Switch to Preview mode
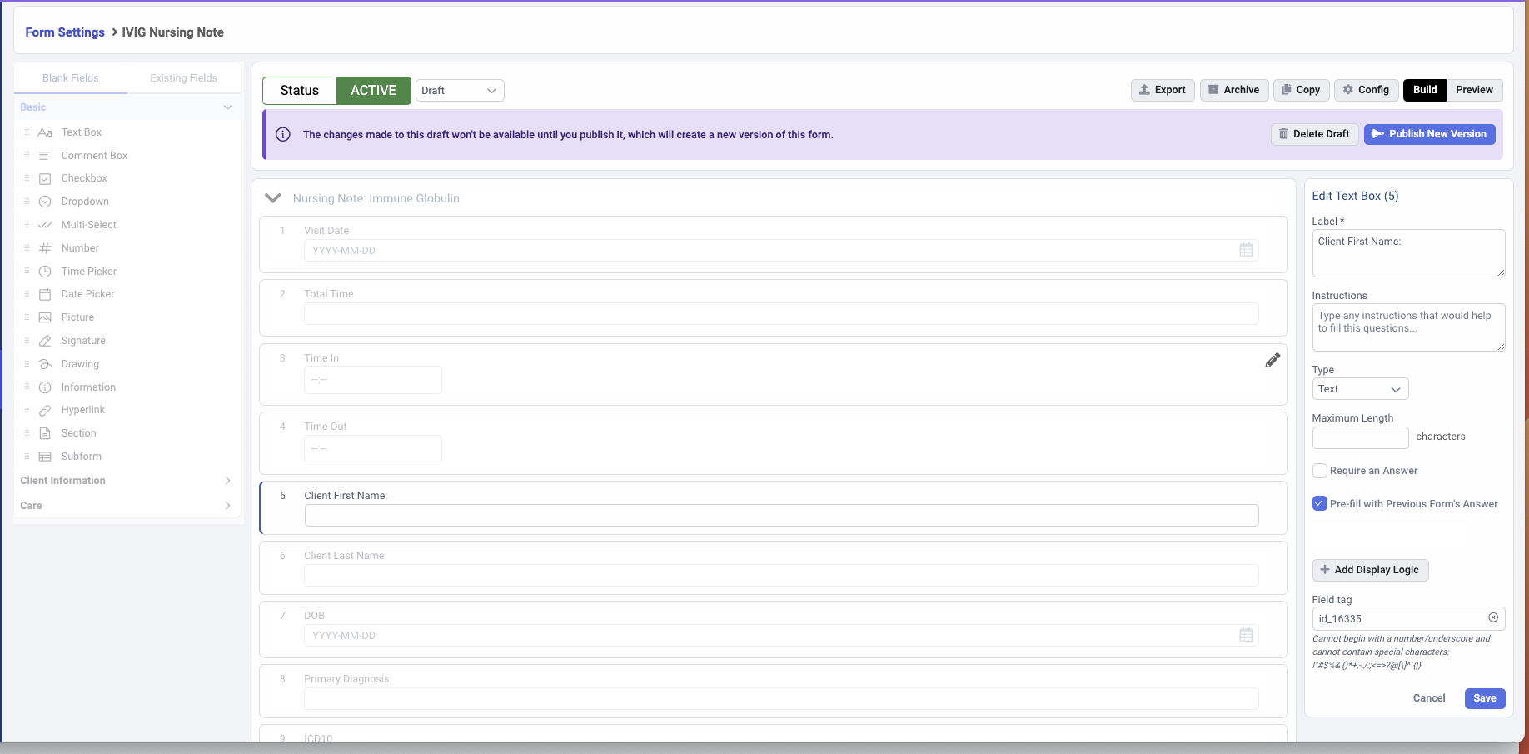 click(1474, 90)
